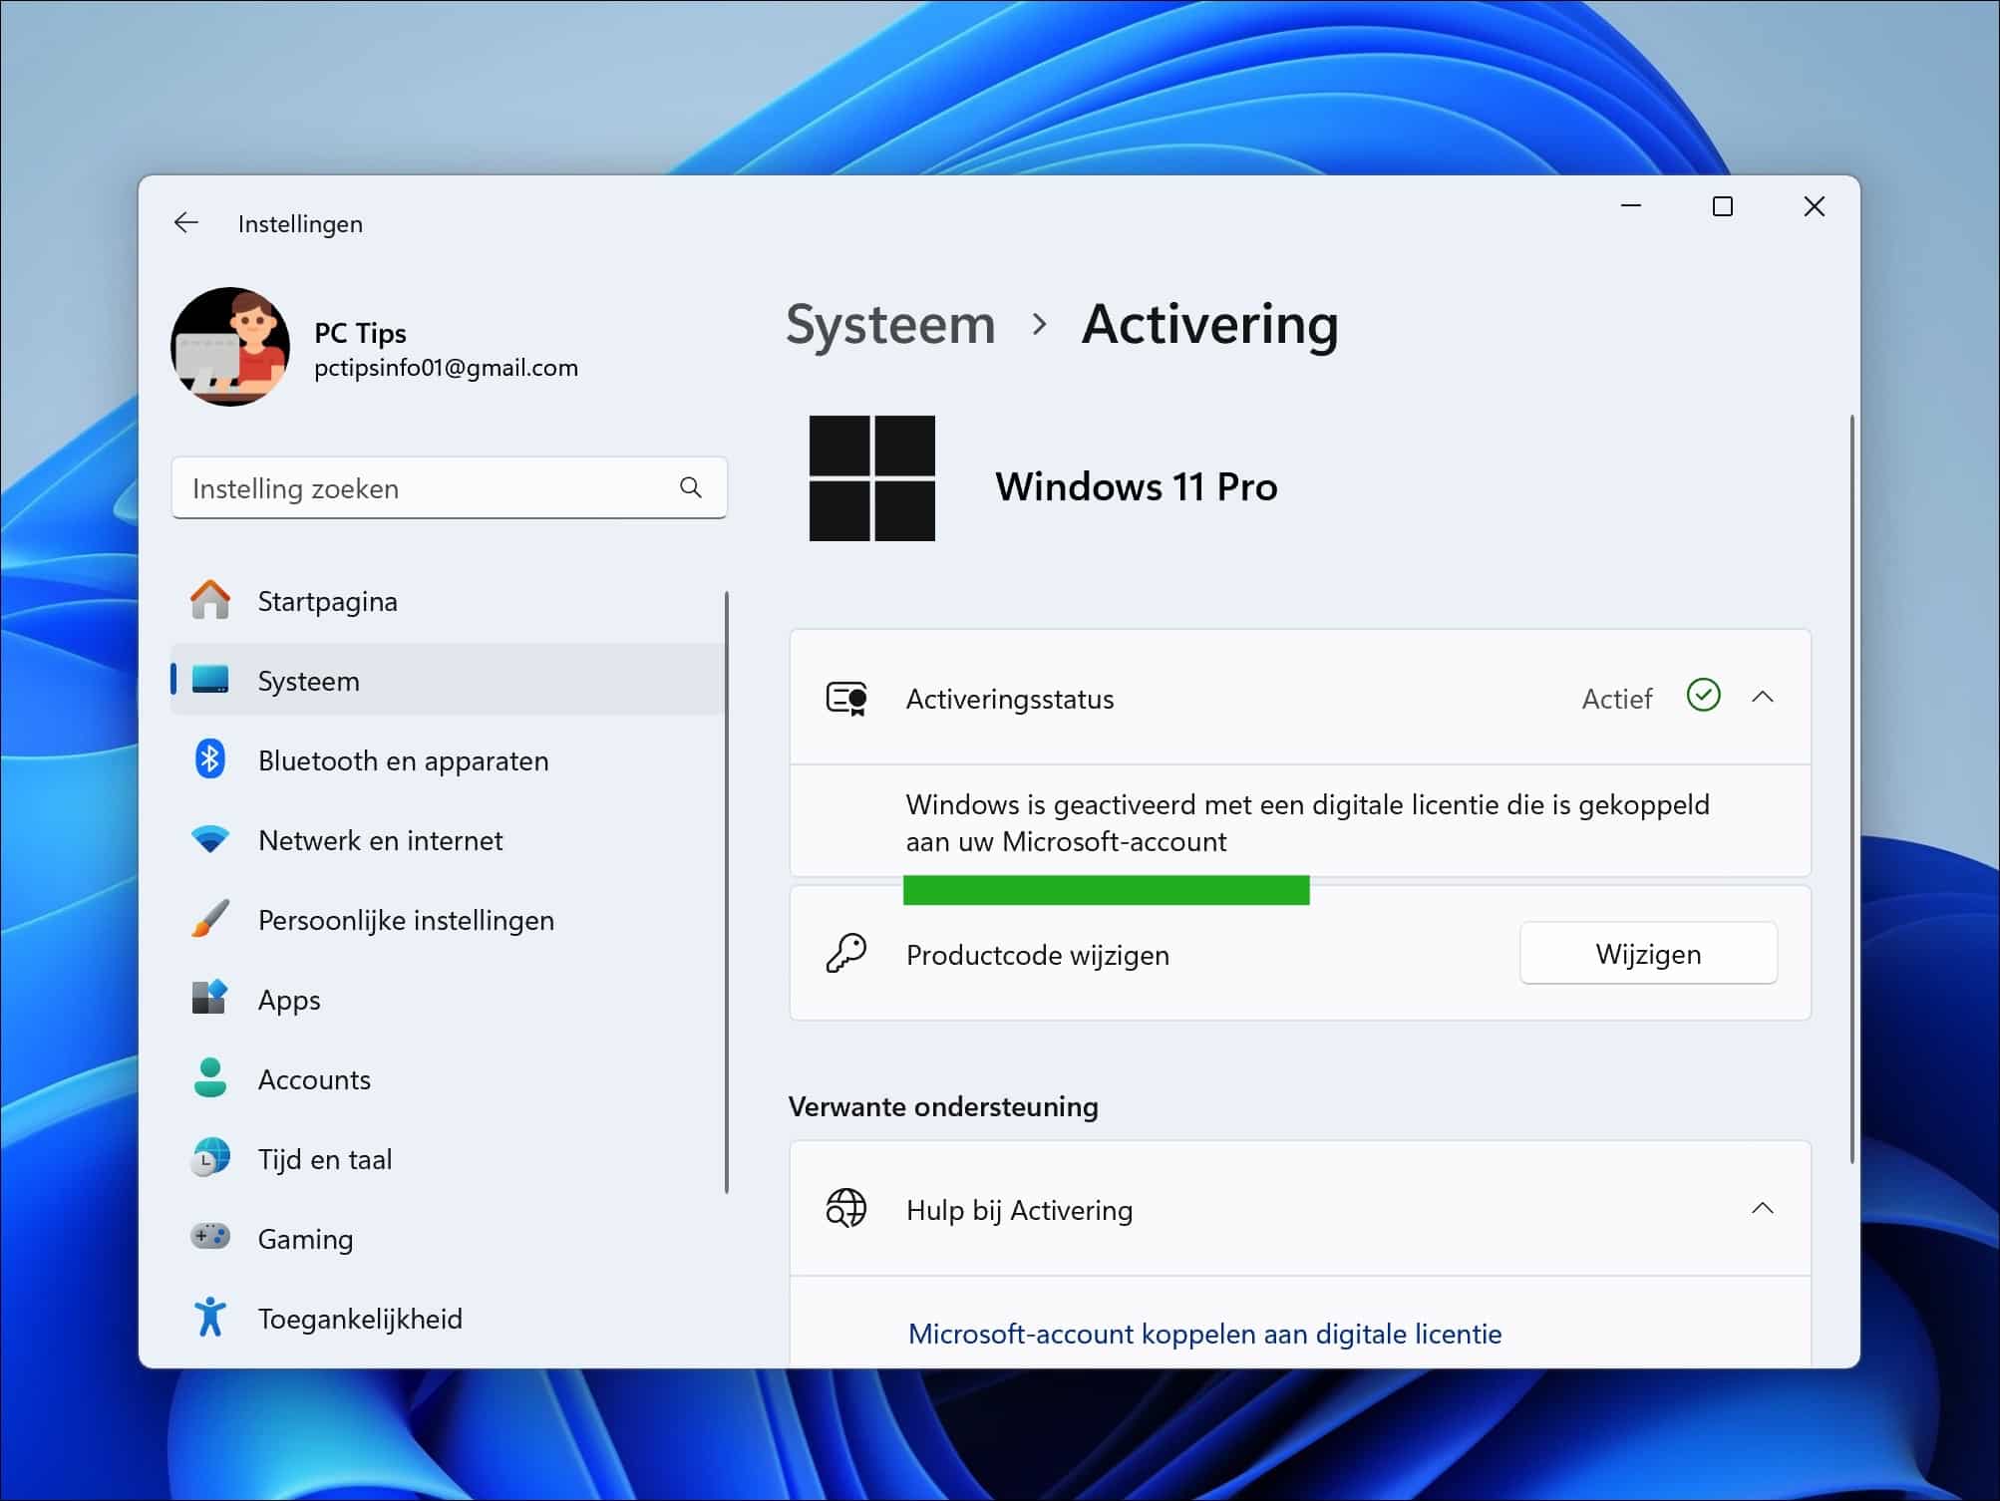The width and height of the screenshot is (2000, 1501).
Task: Collapse the Hulp bij Activering section
Action: point(1764,1209)
